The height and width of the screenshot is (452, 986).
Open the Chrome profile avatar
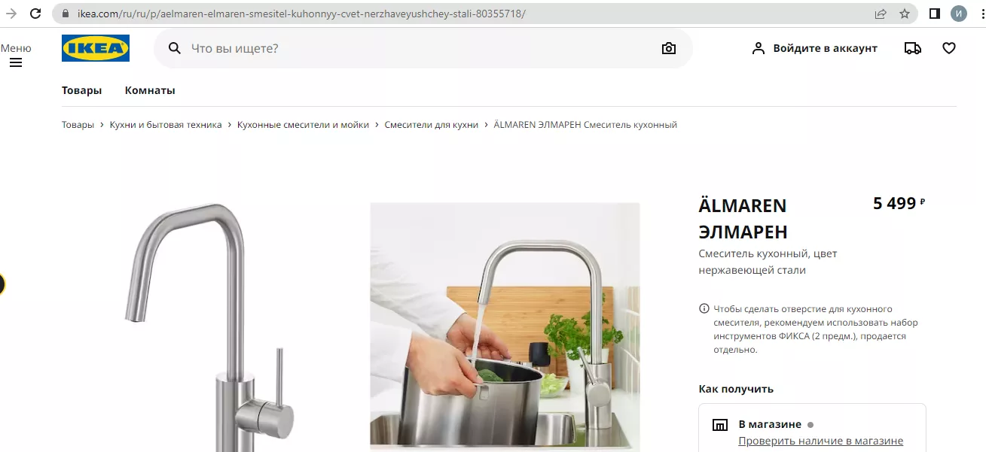tap(959, 14)
